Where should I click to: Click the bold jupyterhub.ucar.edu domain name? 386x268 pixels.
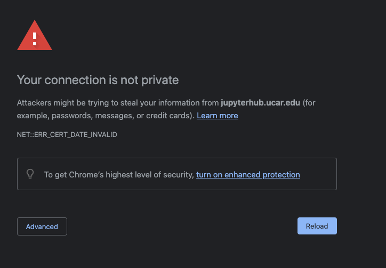pyautogui.click(x=261, y=103)
